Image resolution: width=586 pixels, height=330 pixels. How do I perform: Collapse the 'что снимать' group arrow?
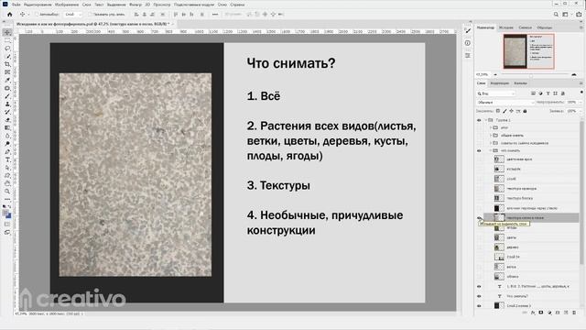[x=491, y=150]
